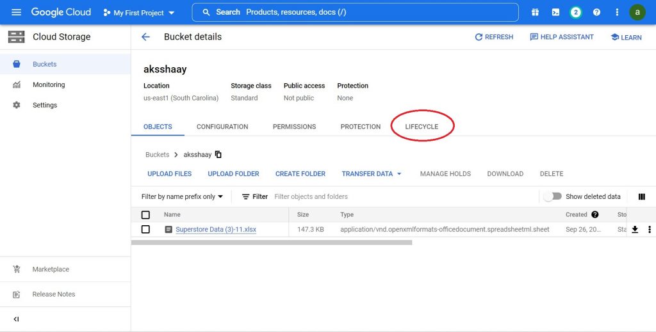Open the Help Assistant

[562, 36]
